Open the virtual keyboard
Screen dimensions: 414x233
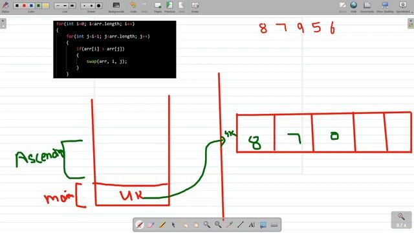[x=274, y=225]
